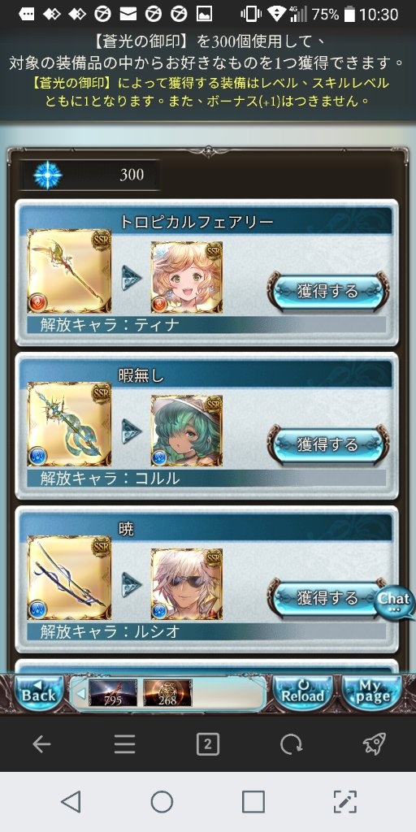The image size is (416, 832).
Task: Click the game Reload button
Action: pos(304,694)
